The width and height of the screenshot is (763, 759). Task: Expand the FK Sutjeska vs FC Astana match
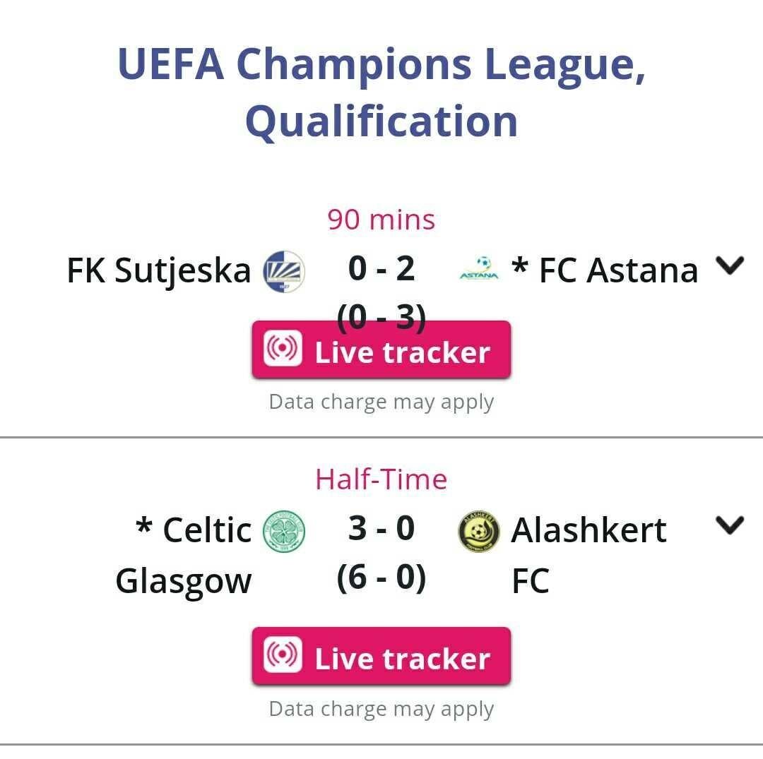tap(730, 265)
